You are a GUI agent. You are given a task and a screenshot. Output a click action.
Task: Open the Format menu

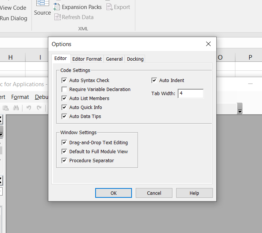point(20,97)
